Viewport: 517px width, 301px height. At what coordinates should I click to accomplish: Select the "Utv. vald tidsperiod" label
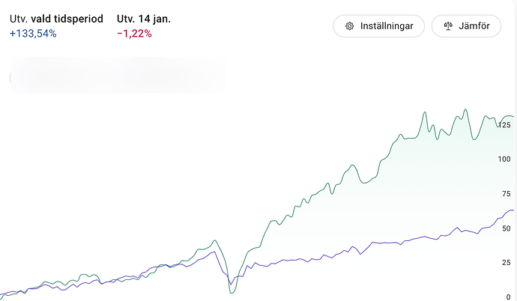[57, 18]
